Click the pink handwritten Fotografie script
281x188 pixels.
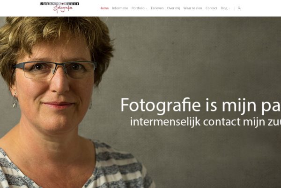[63, 9]
